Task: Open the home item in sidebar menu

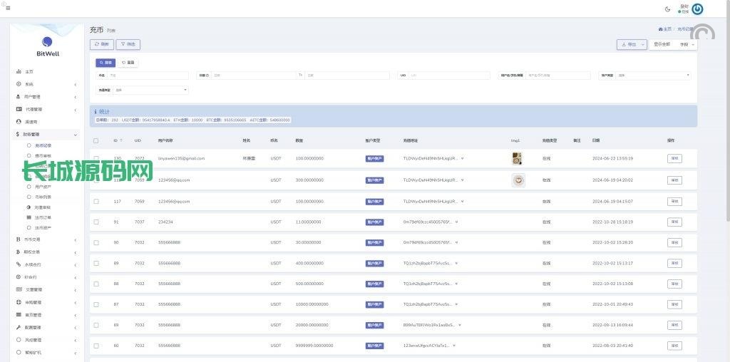Action: point(29,72)
